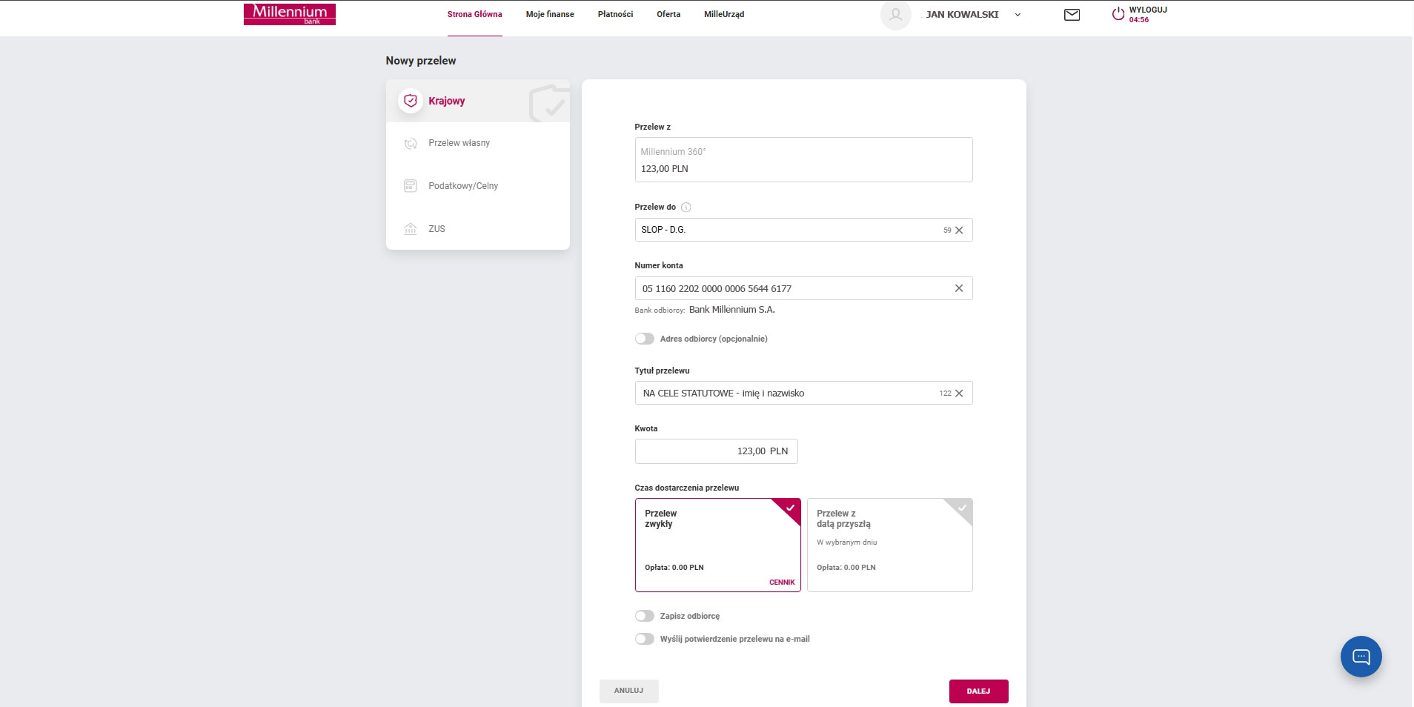
Task: Clear the Tytuł przelewu field
Action: coord(959,394)
